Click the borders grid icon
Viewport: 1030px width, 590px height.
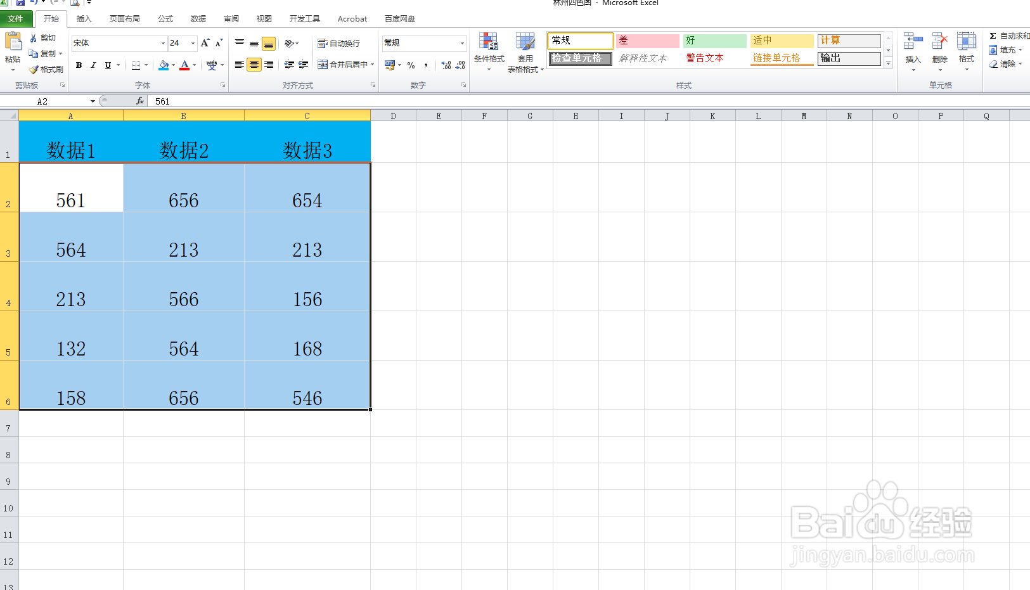(136, 65)
